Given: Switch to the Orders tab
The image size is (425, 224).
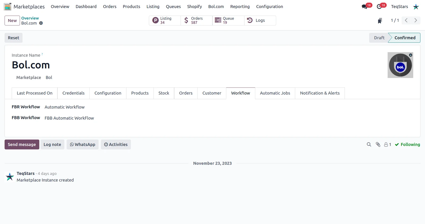Looking at the screenshot, I should click(x=186, y=93).
